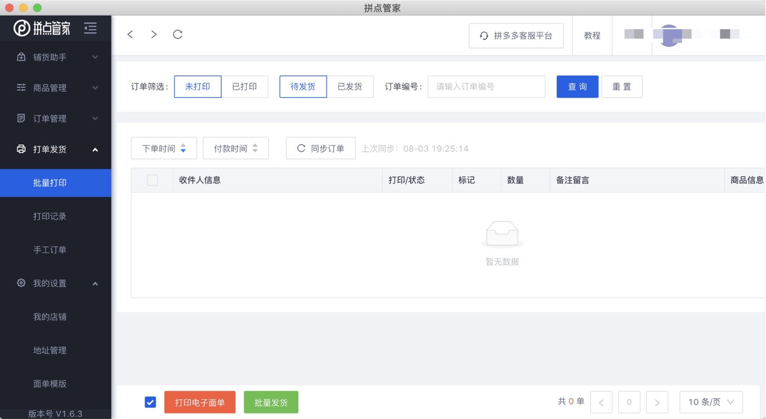Open the 10条/页 page size dropdown
766x419 pixels.
coord(711,402)
